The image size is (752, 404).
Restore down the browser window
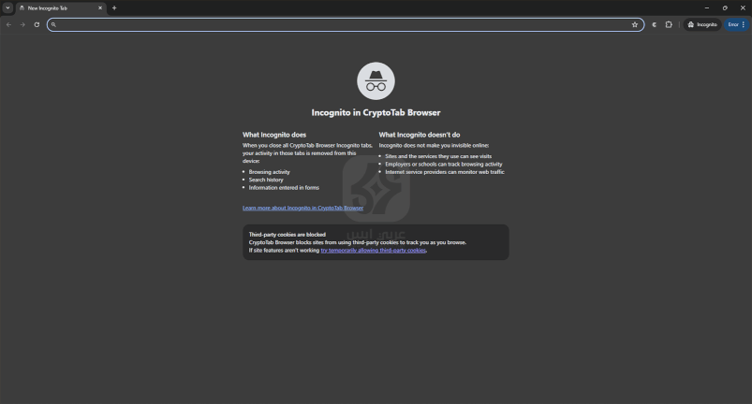725,8
